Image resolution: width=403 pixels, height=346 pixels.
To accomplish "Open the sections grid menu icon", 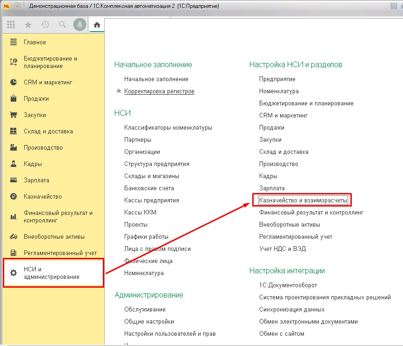I will 11,25.
